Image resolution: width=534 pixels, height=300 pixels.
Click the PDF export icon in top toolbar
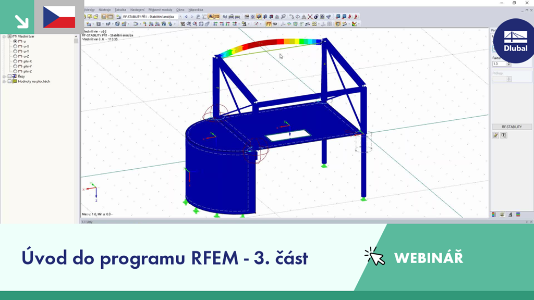click(x=350, y=17)
